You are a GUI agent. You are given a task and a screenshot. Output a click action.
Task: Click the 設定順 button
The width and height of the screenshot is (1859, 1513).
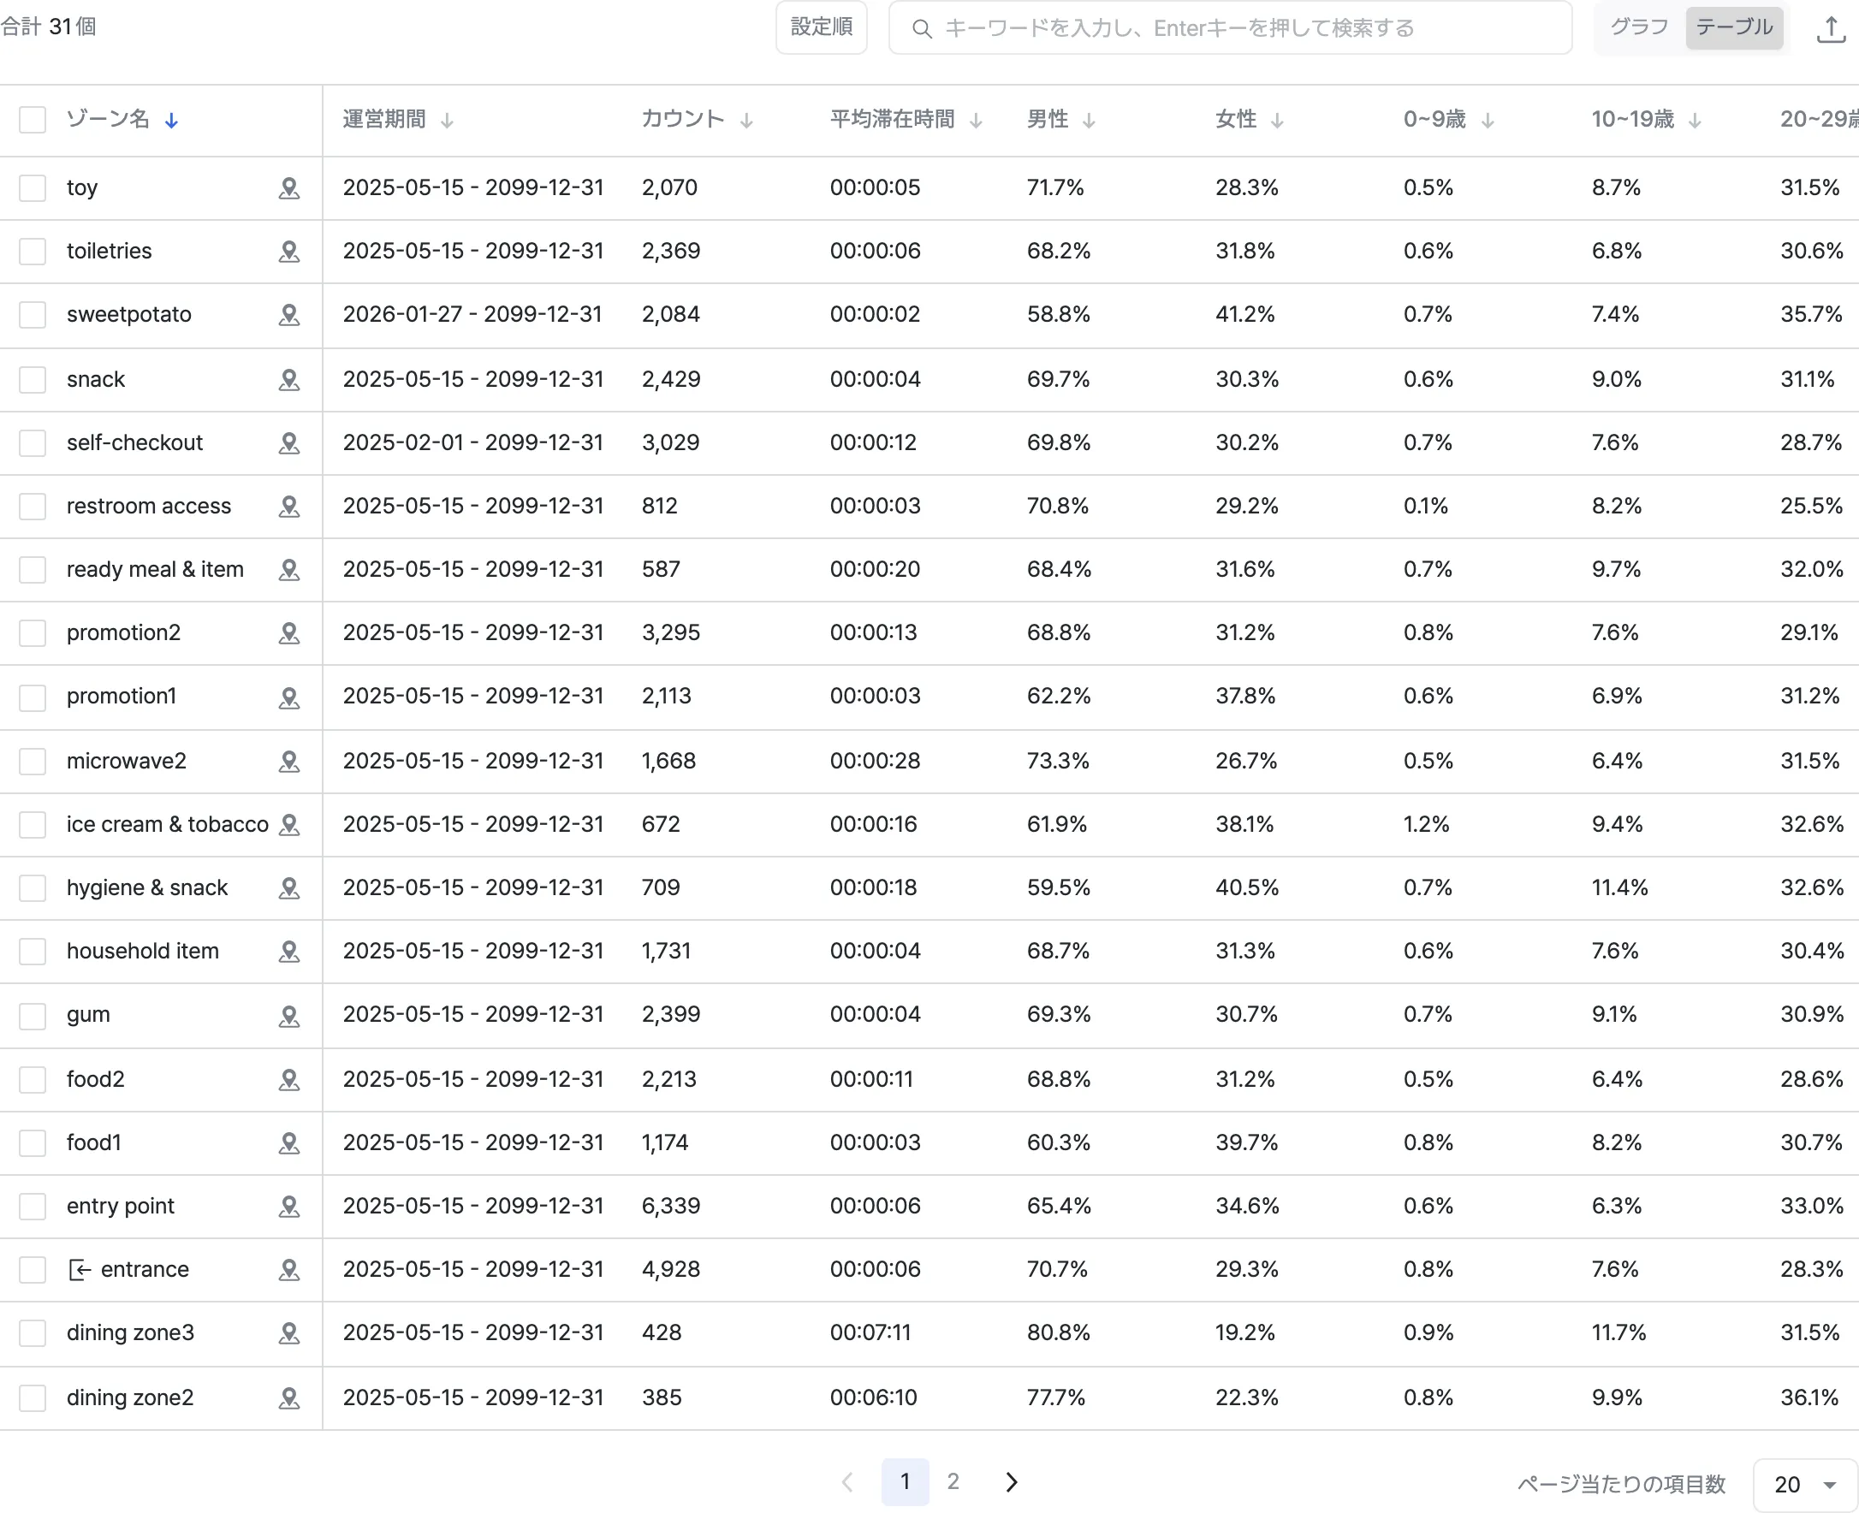(821, 27)
